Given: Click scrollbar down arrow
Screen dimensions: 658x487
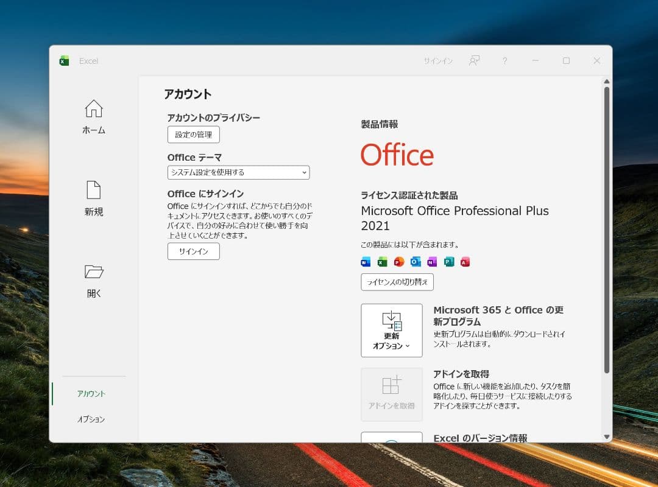Looking at the screenshot, I should tap(606, 436).
